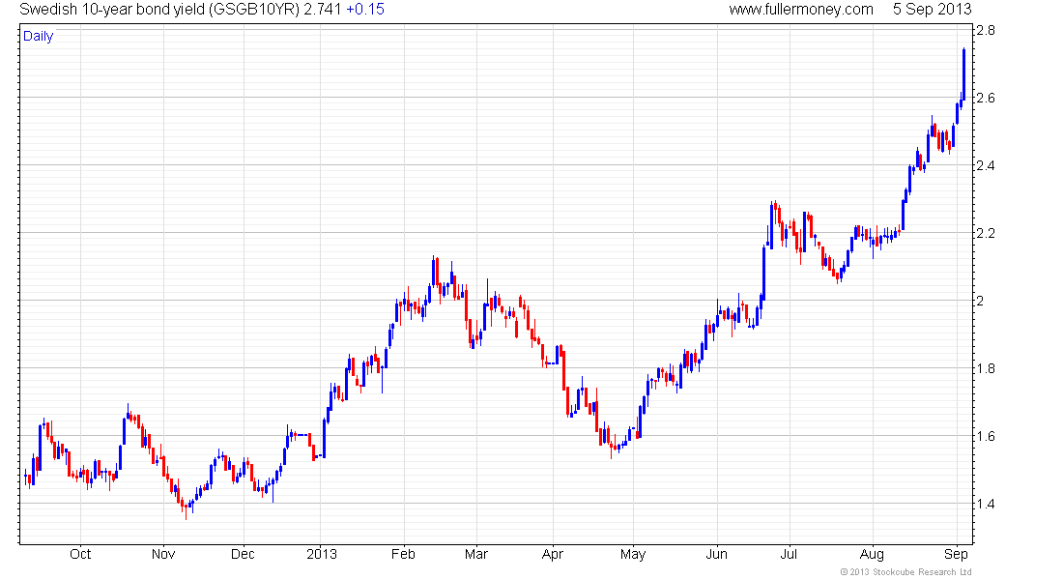Select the Oct label on time axis

pyautogui.click(x=80, y=554)
